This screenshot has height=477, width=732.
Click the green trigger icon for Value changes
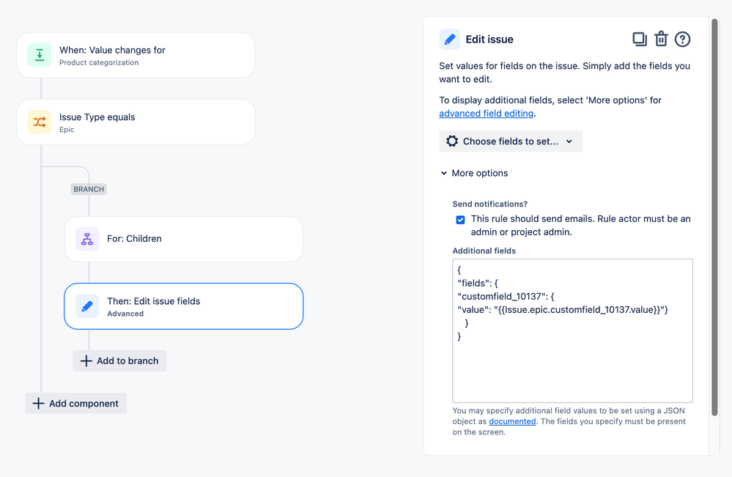(40, 55)
